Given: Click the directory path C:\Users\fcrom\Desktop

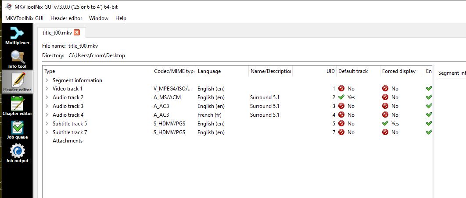Looking at the screenshot, I should click(97, 56).
